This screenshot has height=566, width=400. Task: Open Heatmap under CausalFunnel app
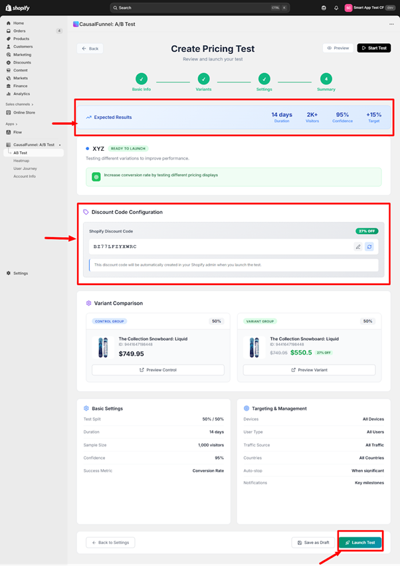(21, 160)
